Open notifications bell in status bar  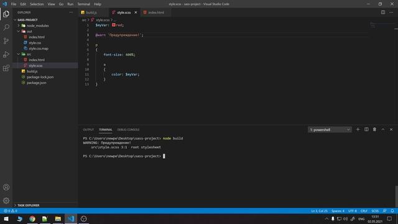tap(392, 211)
